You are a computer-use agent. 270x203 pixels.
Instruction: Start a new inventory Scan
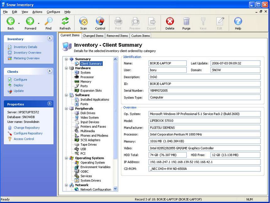[x=83, y=23]
